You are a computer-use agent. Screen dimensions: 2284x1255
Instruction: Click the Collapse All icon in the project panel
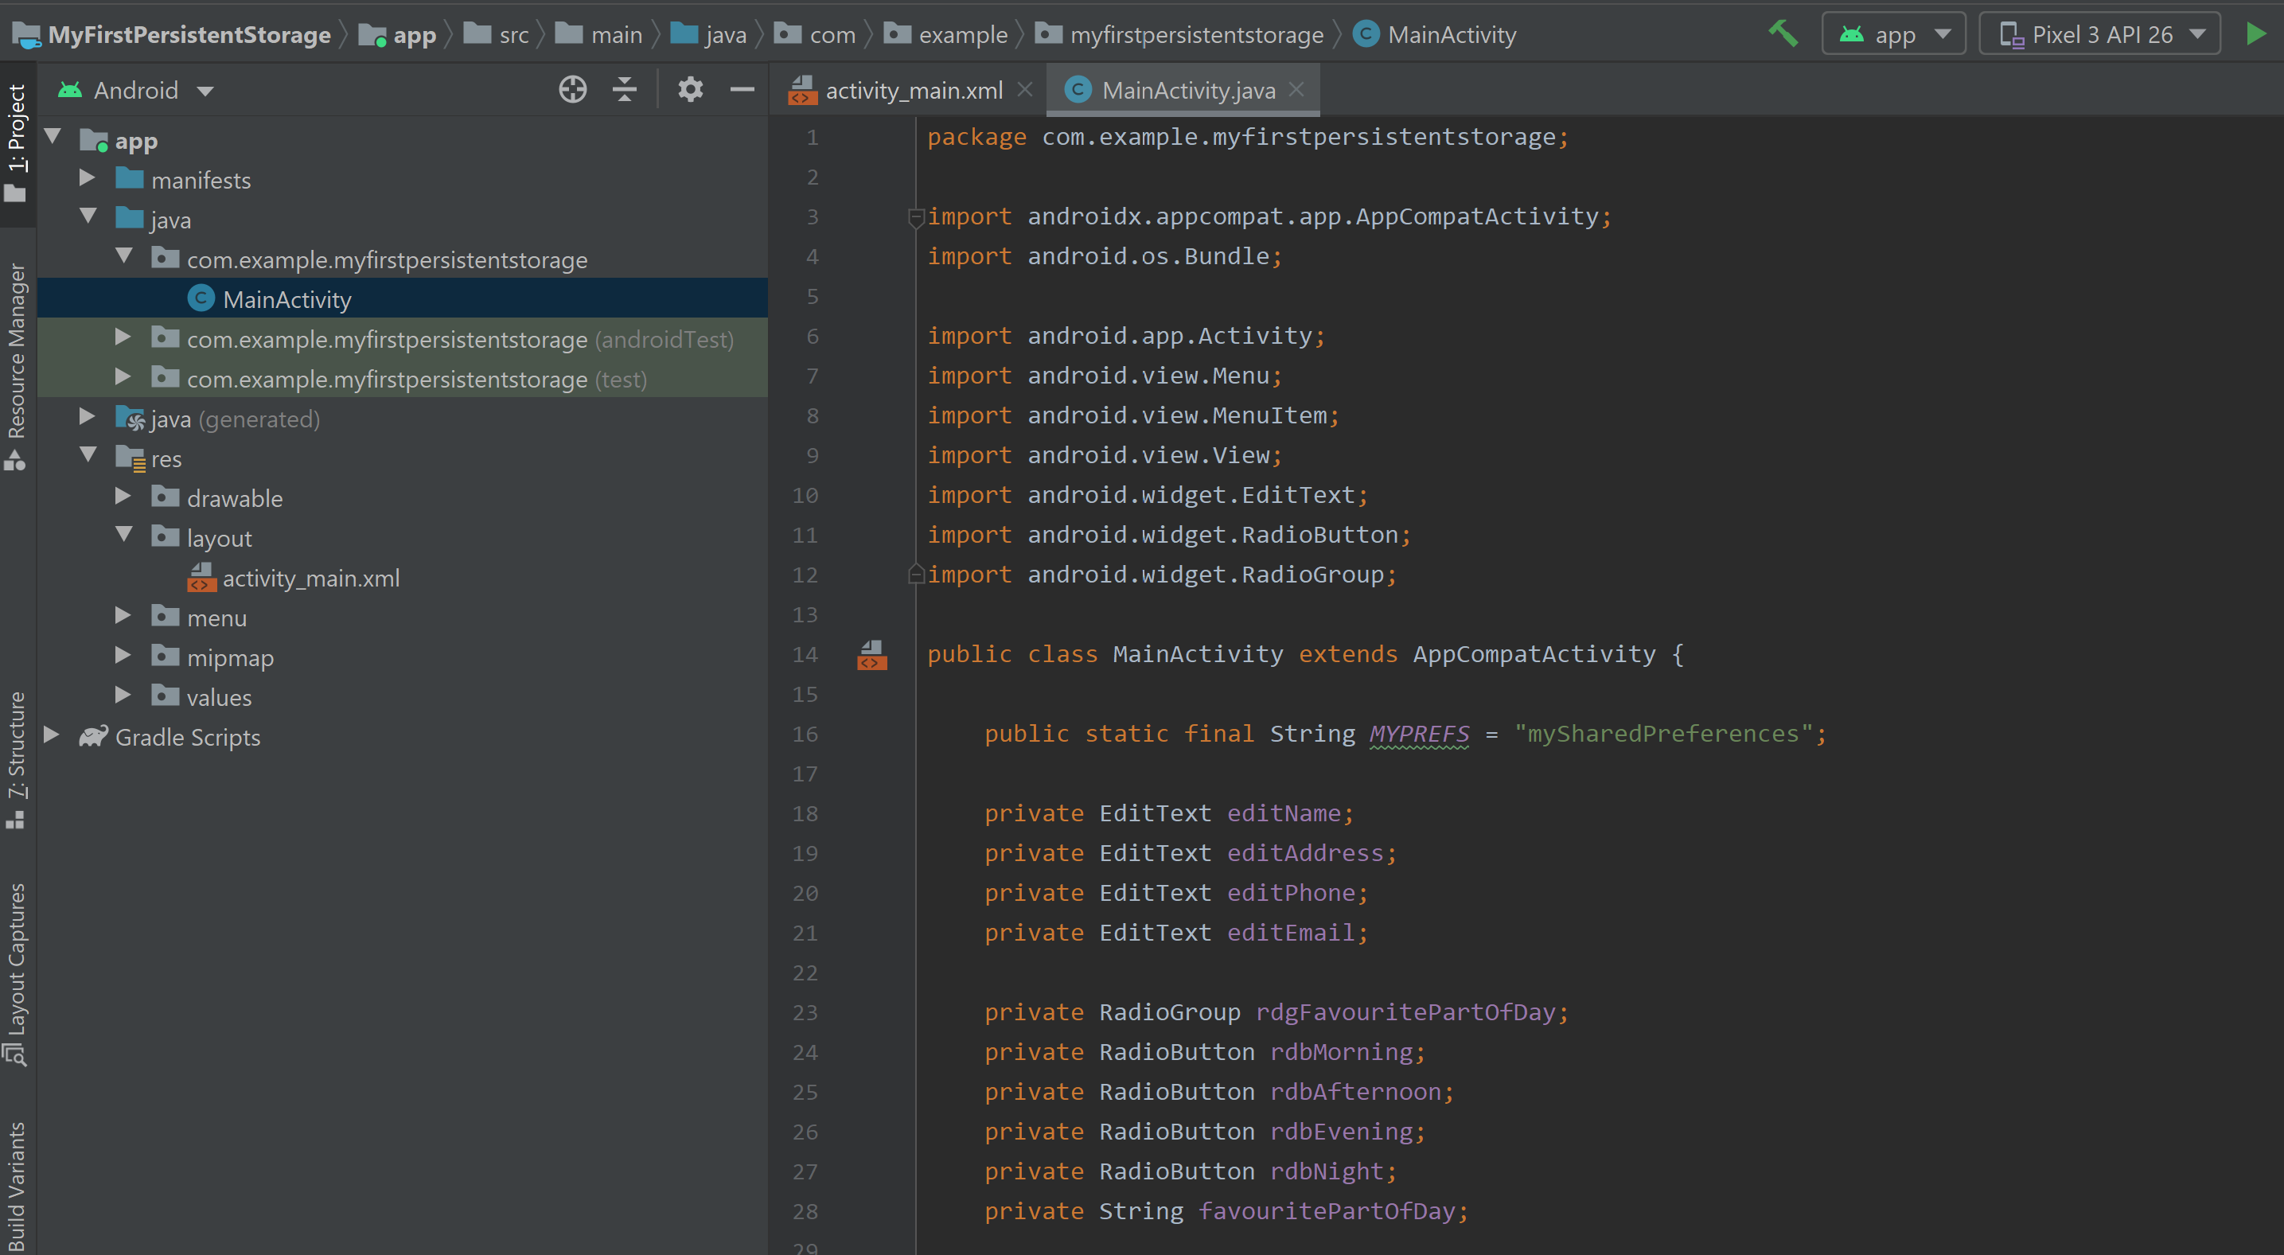pyautogui.click(x=625, y=90)
